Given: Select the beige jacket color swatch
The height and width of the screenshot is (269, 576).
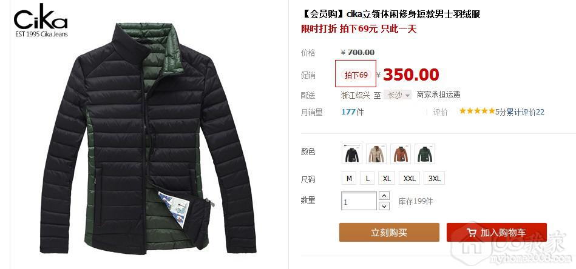Looking at the screenshot, I should [x=376, y=154].
